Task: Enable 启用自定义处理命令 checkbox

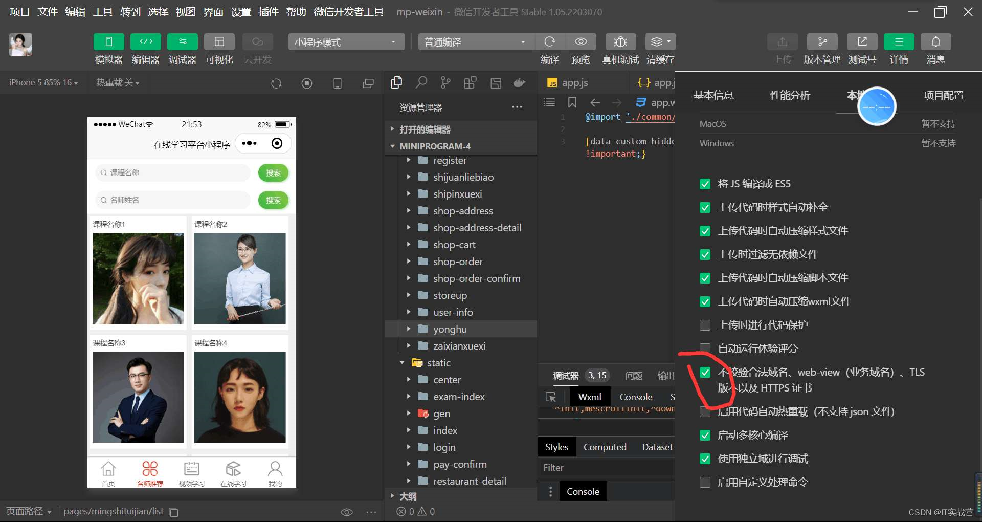Action: click(705, 483)
